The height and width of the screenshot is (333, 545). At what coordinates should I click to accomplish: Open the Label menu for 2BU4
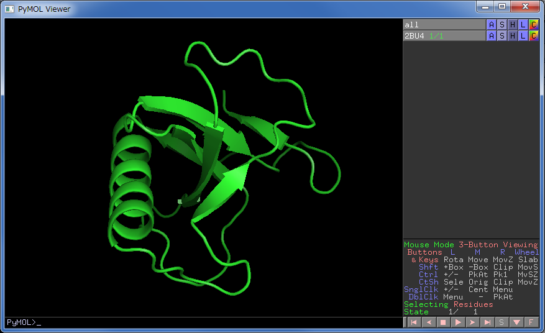click(523, 36)
